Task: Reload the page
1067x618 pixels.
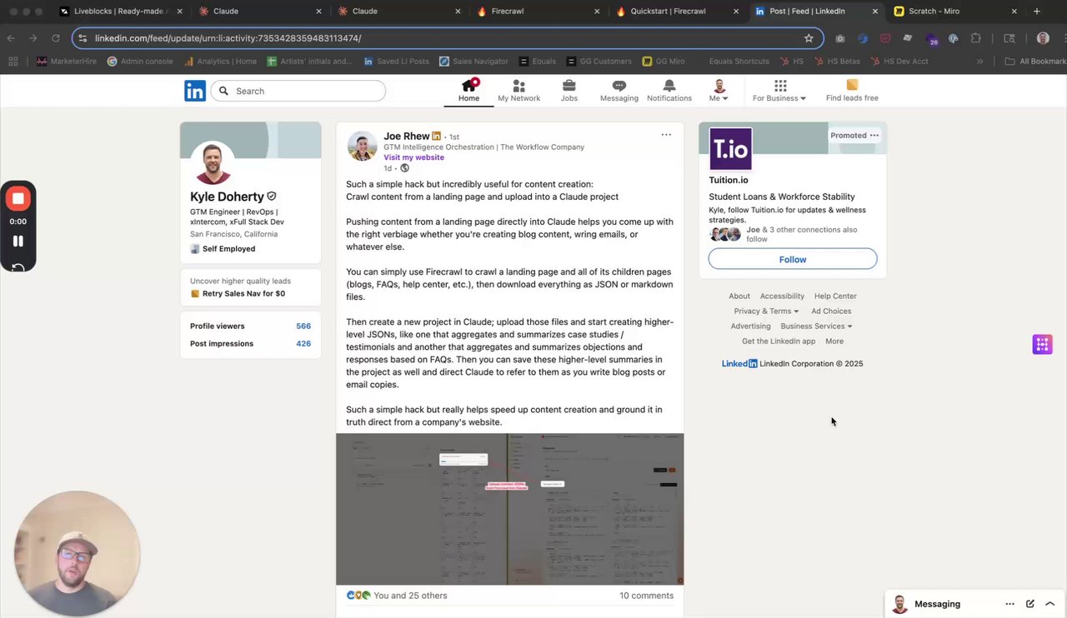Action: click(55, 37)
